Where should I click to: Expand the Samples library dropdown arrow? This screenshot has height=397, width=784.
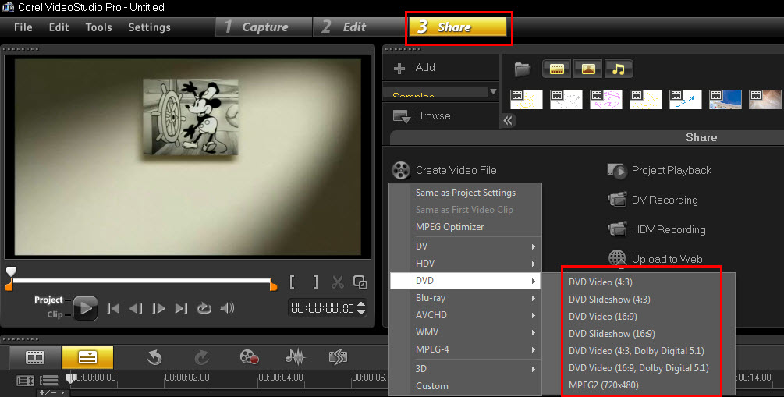pos(492,93)
